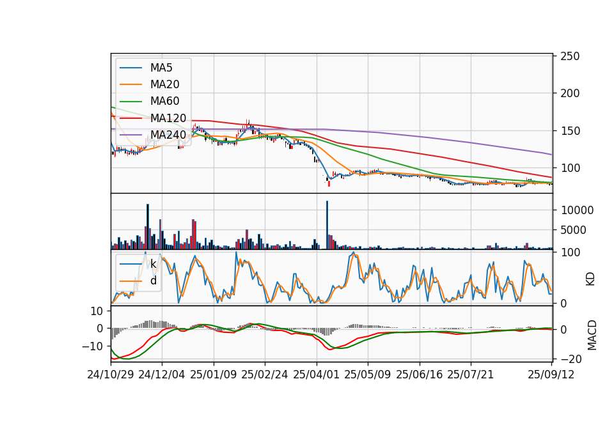The width and height of the screenshot is (614, 441).
Task: Click the MA60 legend label
Action: (x=164, y=101)
